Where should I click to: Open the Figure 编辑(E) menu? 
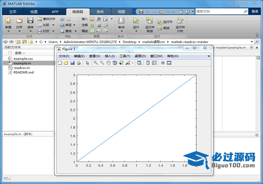point(79,56)
